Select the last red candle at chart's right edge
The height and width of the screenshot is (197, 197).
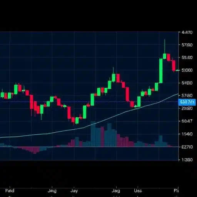coord(174,65)
